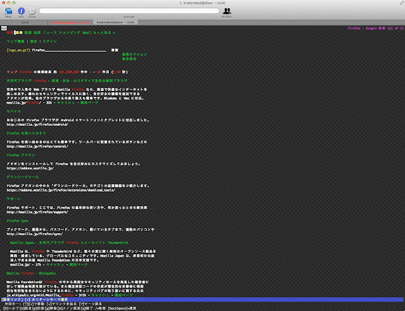Screen dimensions: 405x311
Task: Show session details with the Info icon
Action: (21, 11)
